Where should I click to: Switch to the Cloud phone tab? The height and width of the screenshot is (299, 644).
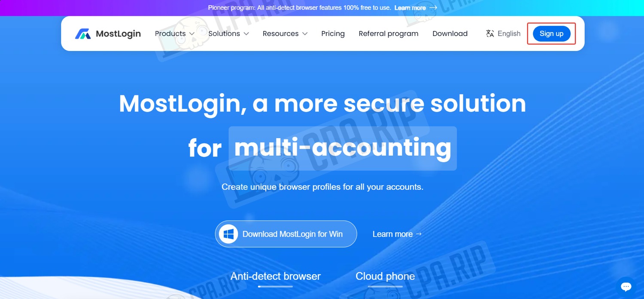(385, 276)
